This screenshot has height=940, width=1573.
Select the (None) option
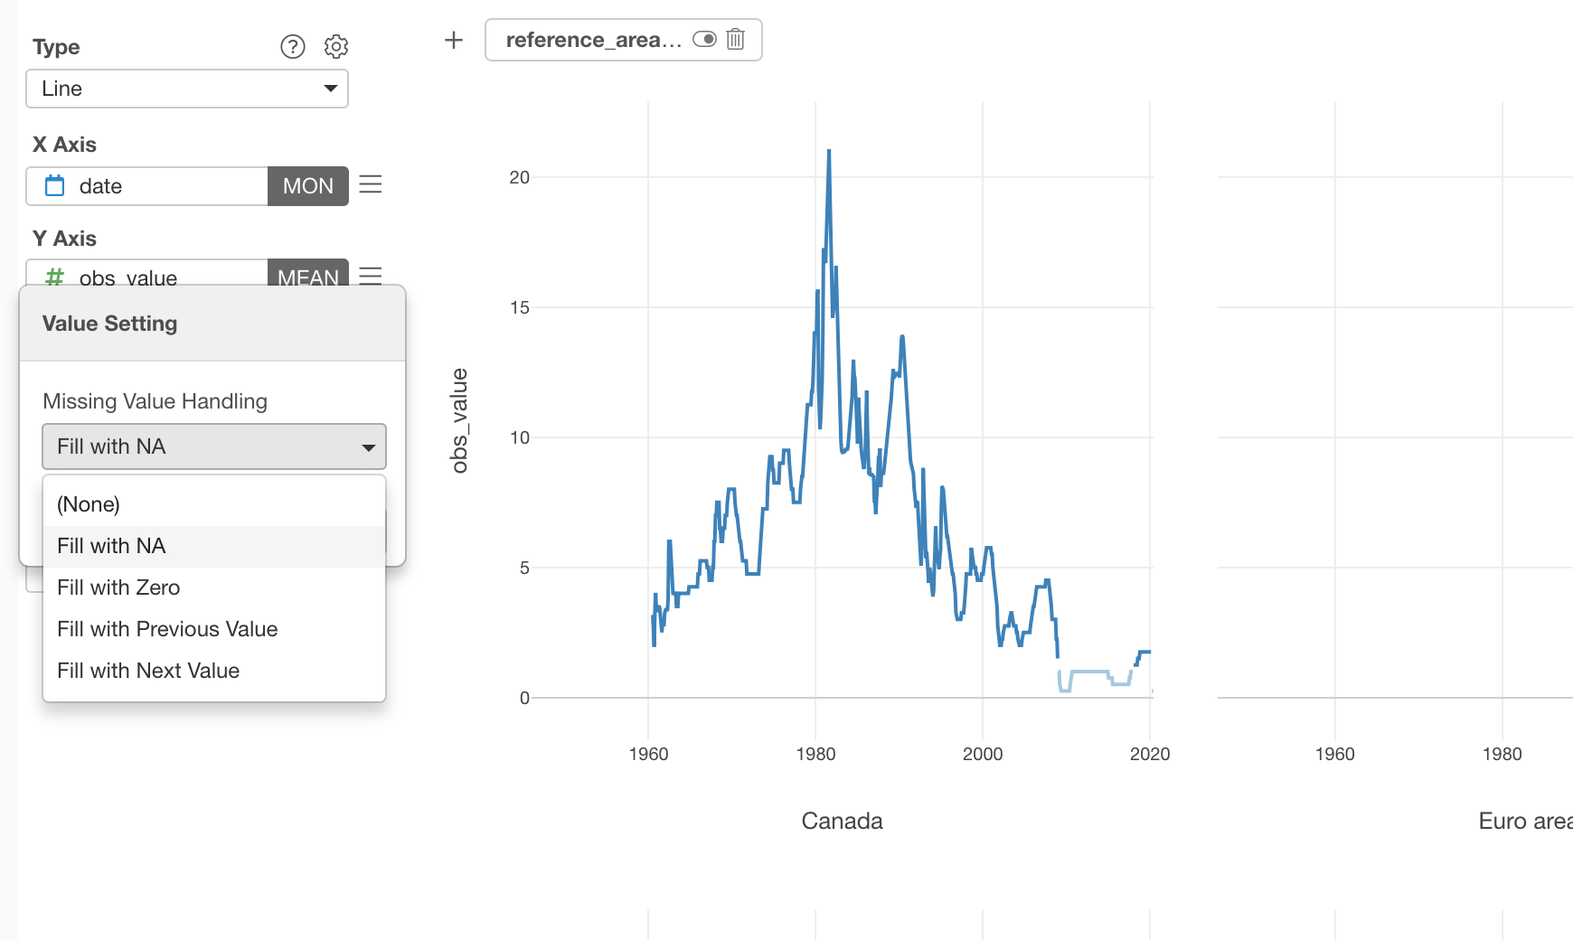tap(89, 504)
